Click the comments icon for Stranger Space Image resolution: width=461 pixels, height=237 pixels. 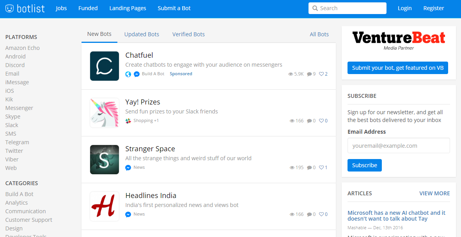point(309,168)
